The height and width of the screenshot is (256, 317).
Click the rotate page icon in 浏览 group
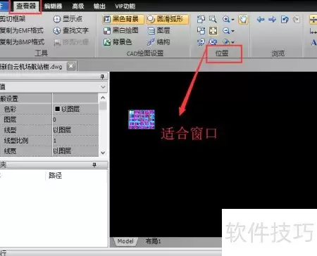pyautogui.click(x=285, y=19)
